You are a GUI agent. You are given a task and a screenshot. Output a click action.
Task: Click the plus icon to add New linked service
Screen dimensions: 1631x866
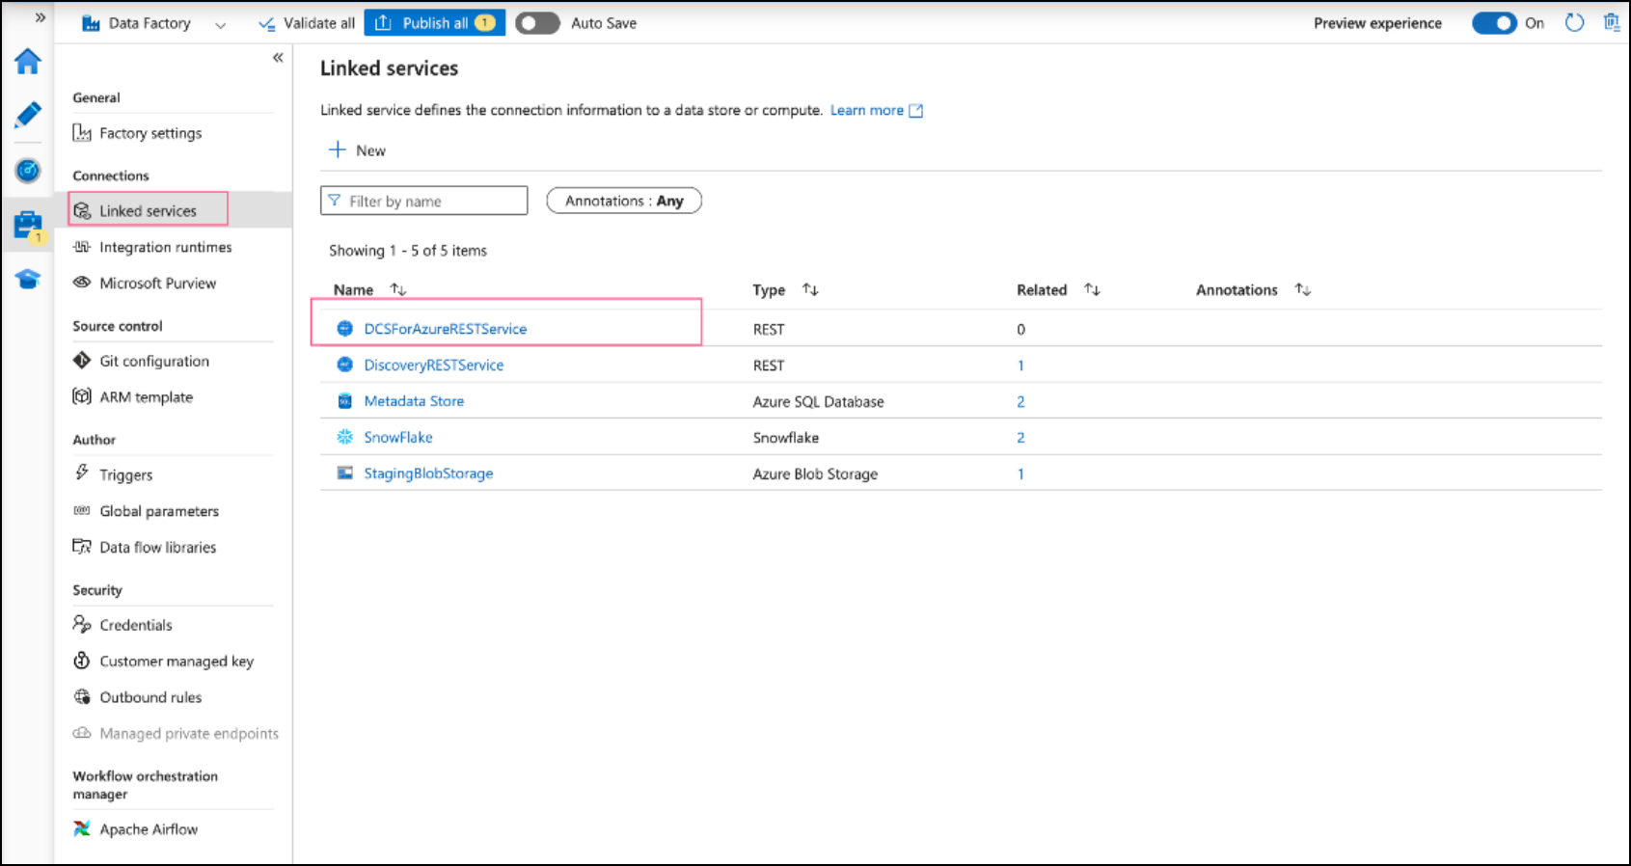click(x=338, y=150)
